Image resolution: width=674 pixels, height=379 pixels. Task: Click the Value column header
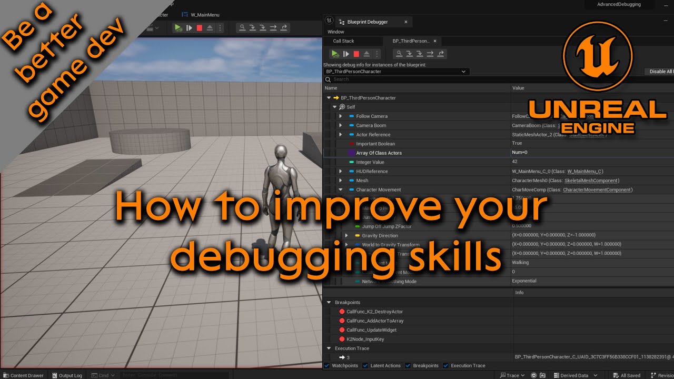tap(518, 88)
